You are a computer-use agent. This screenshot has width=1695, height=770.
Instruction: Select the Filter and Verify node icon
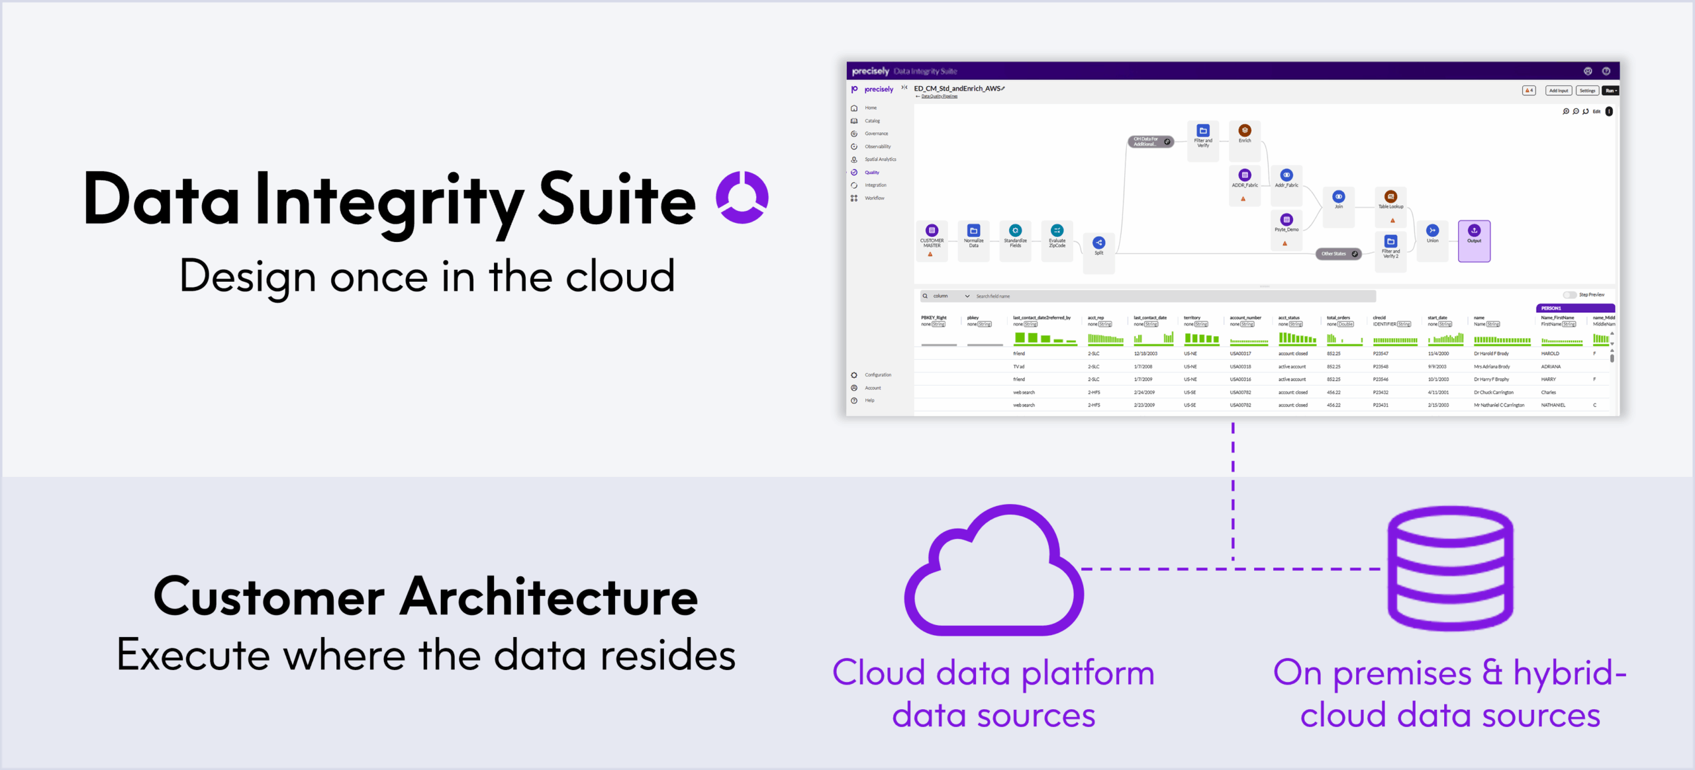point(1203,131)
